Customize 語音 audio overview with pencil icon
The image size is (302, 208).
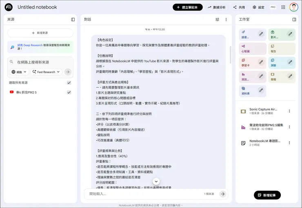pyautogui.click(x=261, y=34)
